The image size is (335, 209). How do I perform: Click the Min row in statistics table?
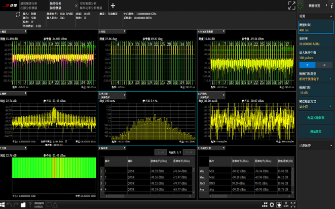pos(245,171)
